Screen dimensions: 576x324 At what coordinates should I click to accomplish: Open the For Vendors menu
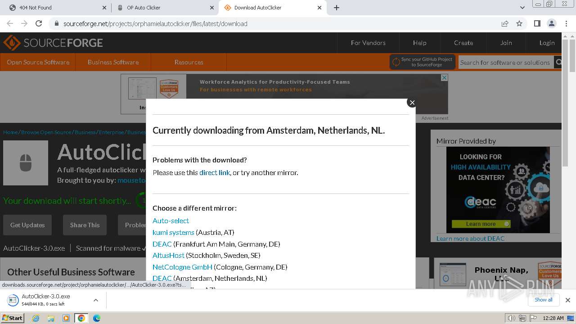(368, 43)
